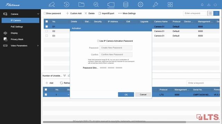Switch to list view
Viewport: 222px width, 124px height.
[216, 13]
